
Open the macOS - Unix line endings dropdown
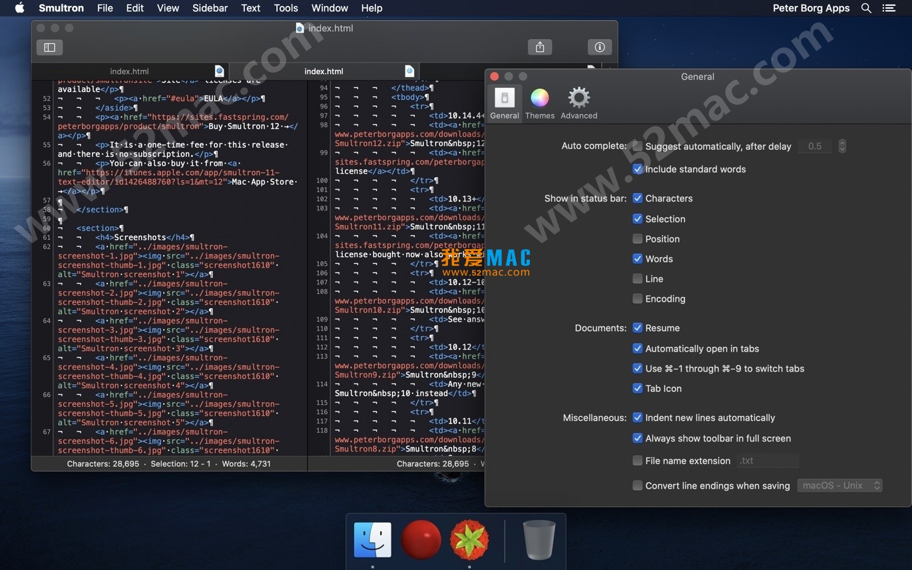[840, 486]
